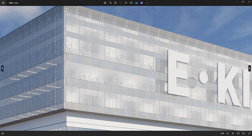Image resolution: width=252 pixels, height=136 pixels.
Task: Fit the image to window
Action: pyautogui.click(x=238, y=133)
